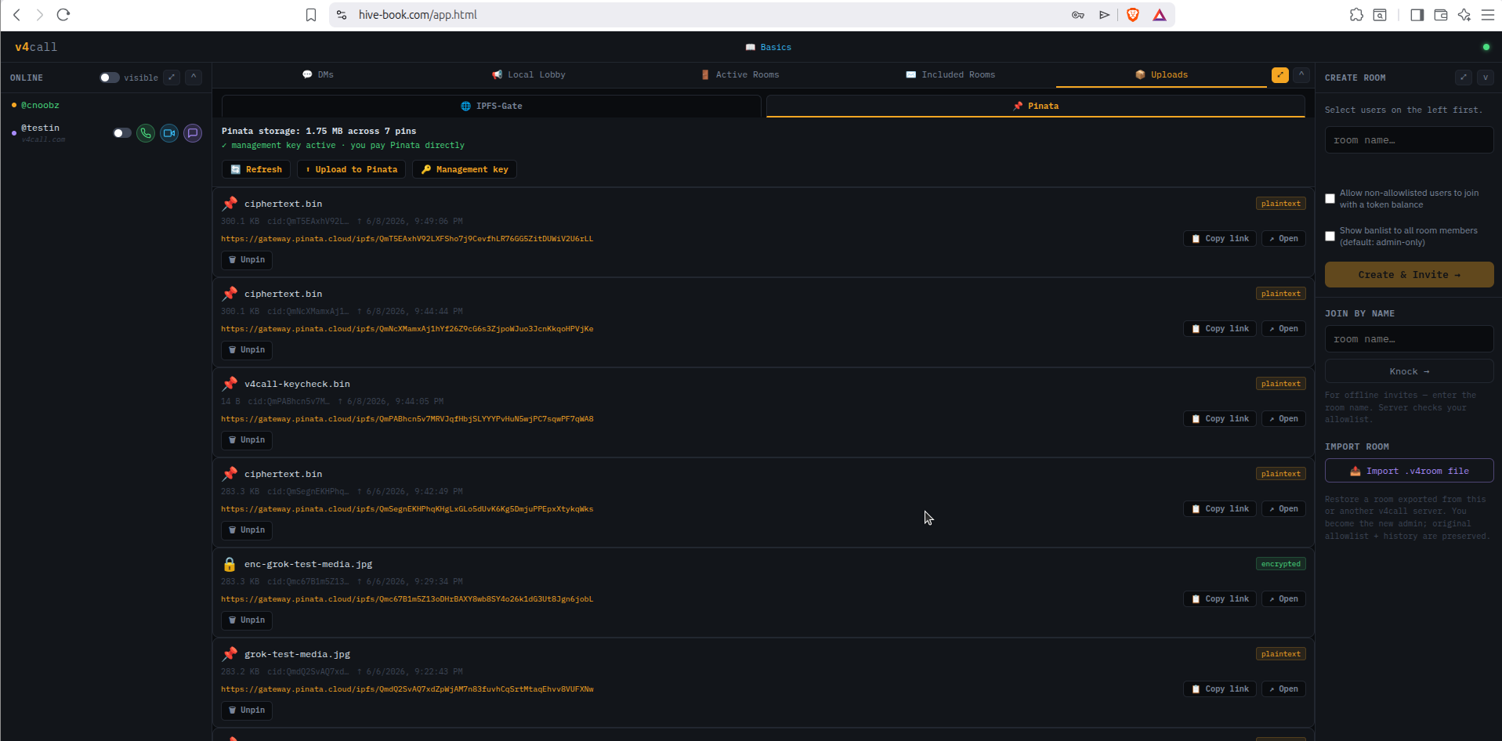Enable allow non-allowlisted users to join

[x=1330, y=199]
